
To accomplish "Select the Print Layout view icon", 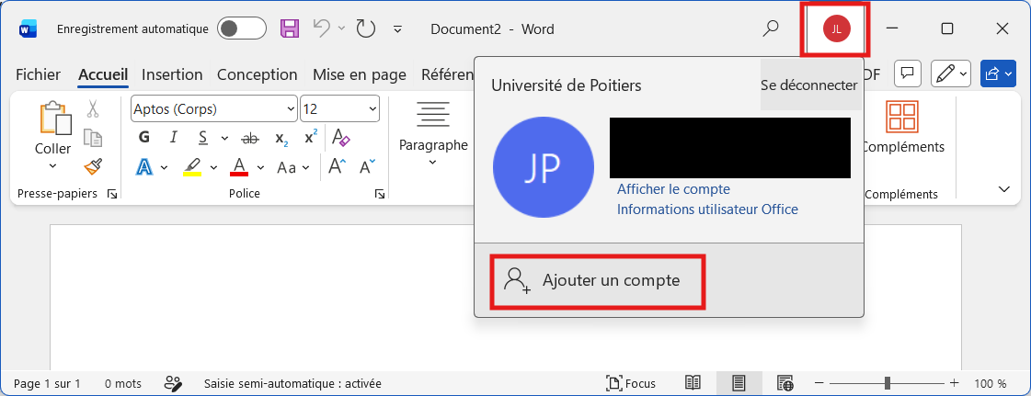I will 739,383.
